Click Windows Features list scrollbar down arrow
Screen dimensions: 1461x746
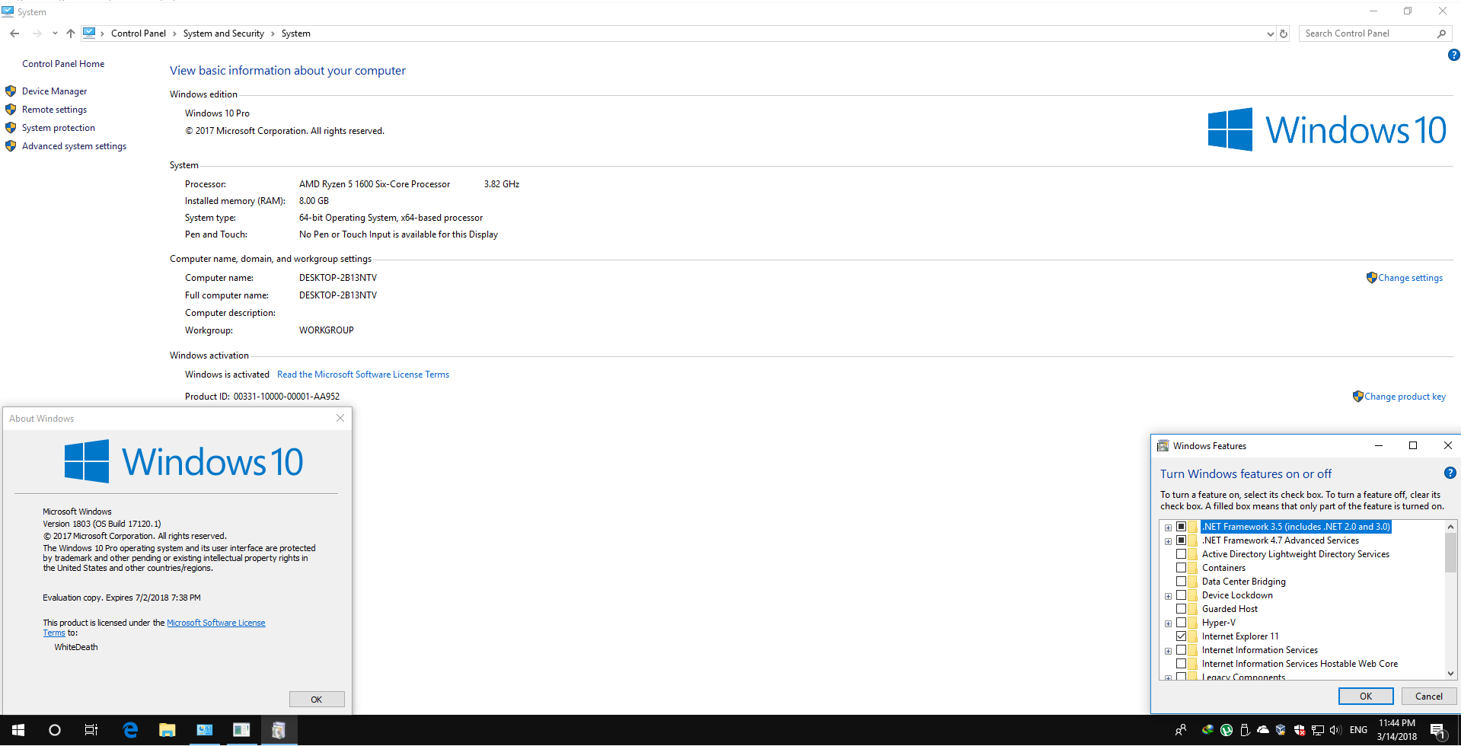1450,673
